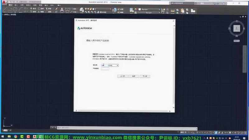Select the Arc draw tool
The width and height of the screenshot is (249, 140).
click(20, 9)
